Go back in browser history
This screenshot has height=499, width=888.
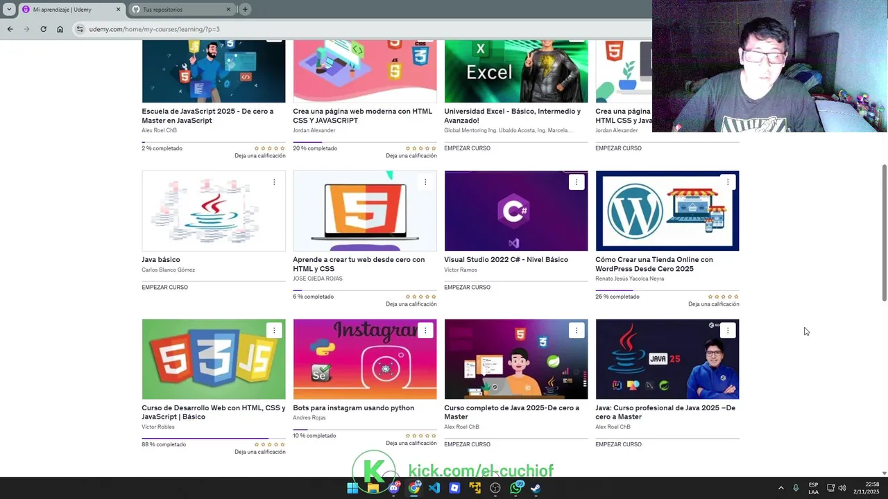[x=10, y=29]
